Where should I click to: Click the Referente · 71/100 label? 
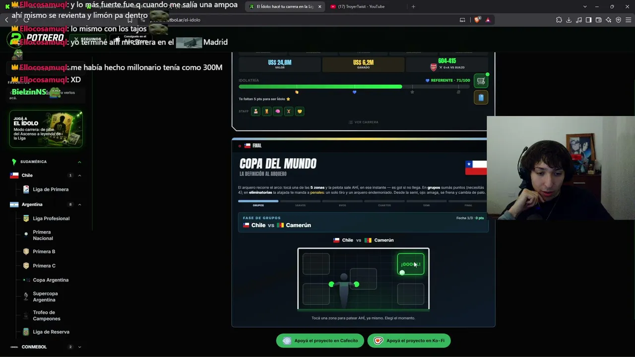447,80
